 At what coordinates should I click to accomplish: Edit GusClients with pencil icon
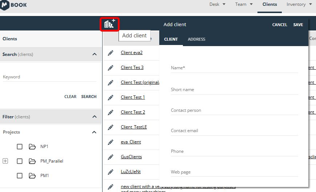point(111,157)
